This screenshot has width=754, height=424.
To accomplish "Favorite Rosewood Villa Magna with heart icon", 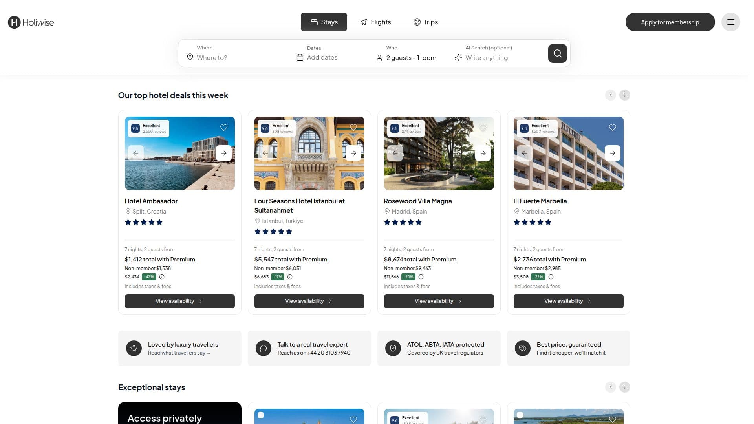I will click(483, 128).
